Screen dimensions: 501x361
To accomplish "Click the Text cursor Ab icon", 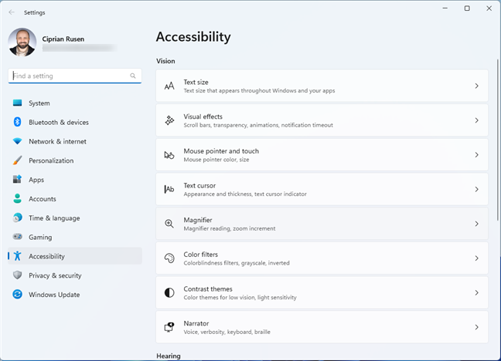I will pos(169,189).
